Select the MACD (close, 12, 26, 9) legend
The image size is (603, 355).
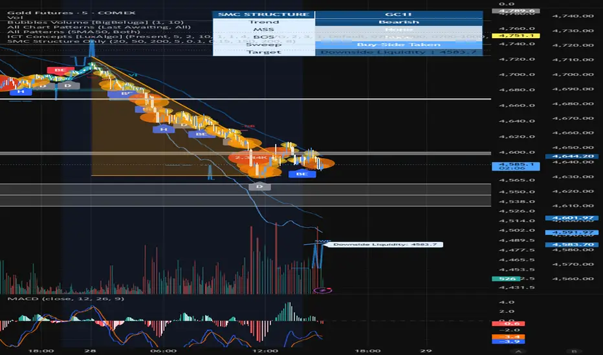point(66,299)
